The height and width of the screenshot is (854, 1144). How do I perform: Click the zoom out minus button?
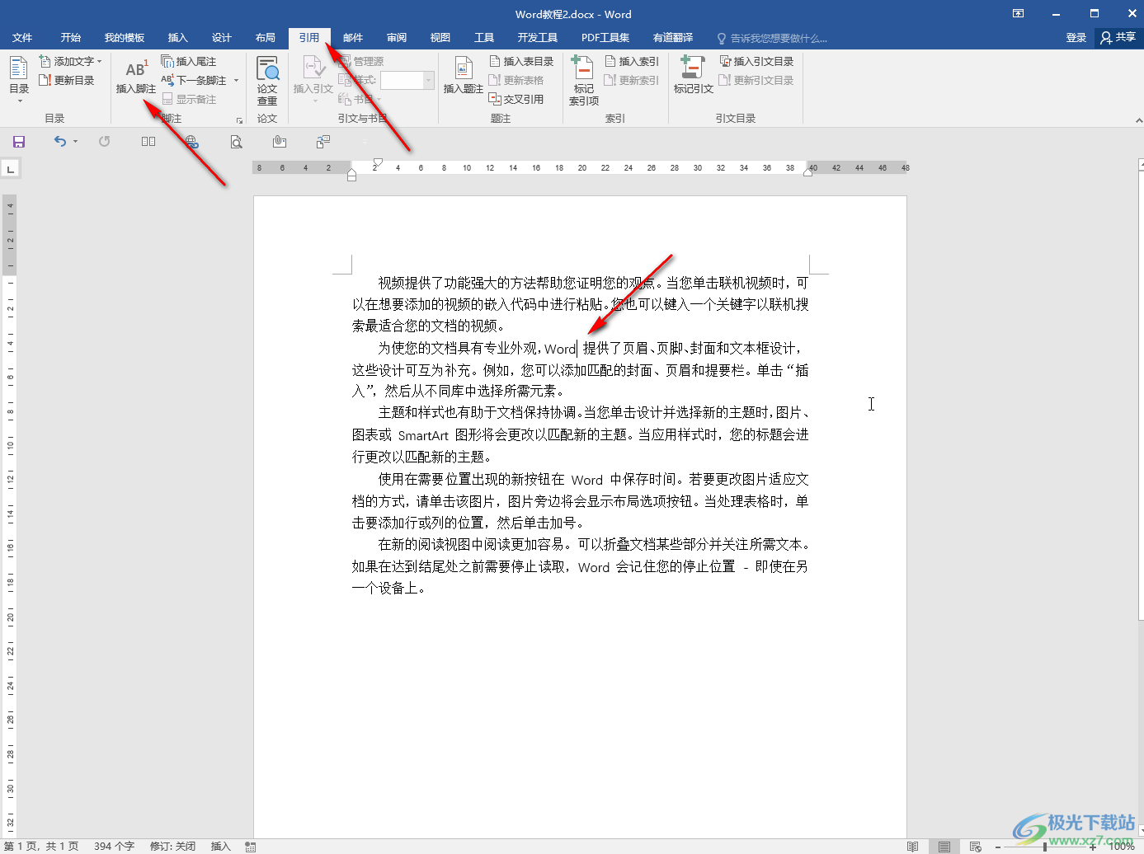(x=997, y=847)
